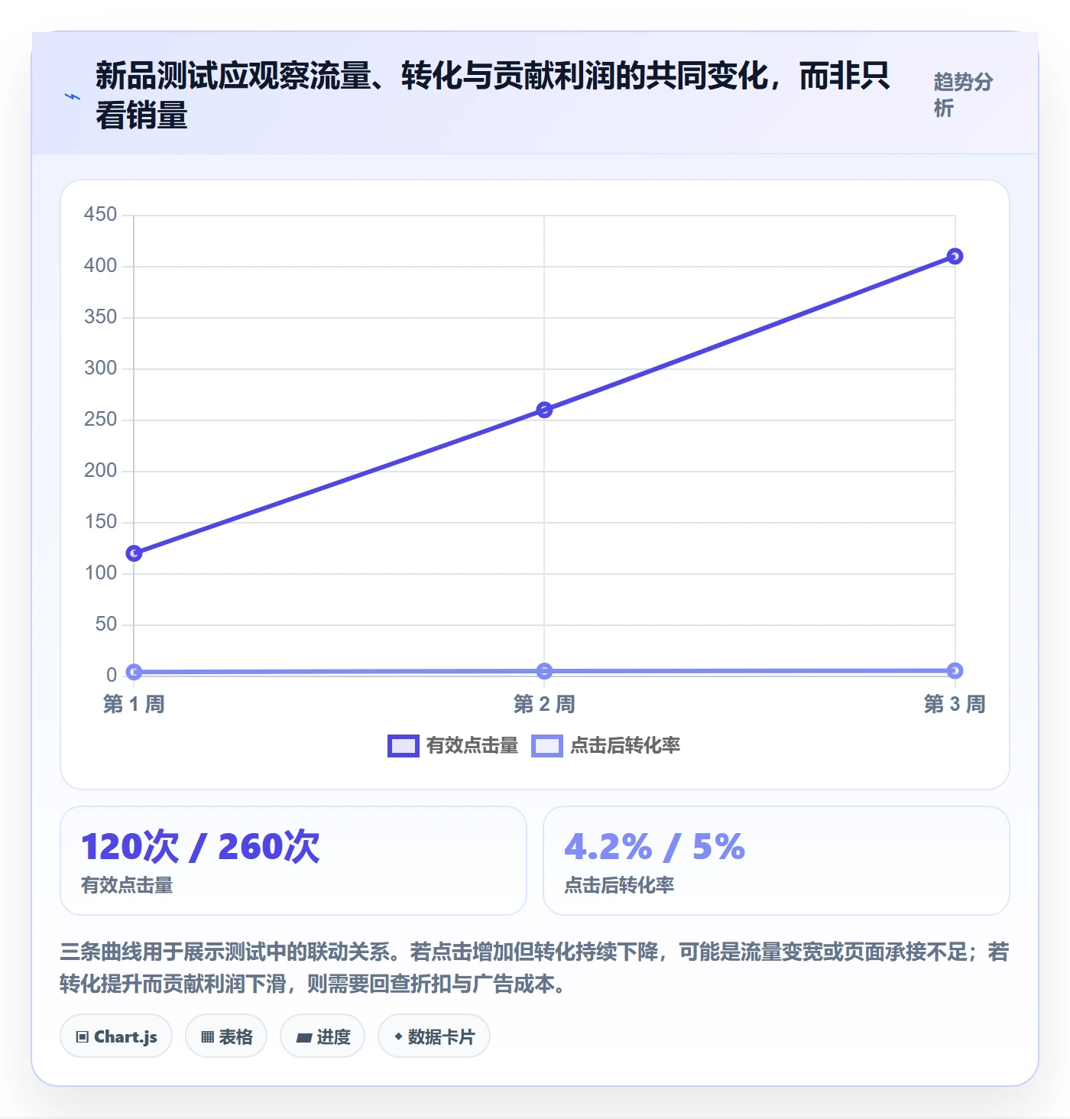Click the 第 1 周 x-axis label

(134, 704)
